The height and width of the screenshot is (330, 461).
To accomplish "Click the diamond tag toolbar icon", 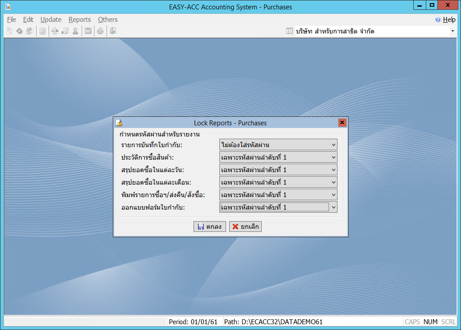I will [x=20, y=31].
